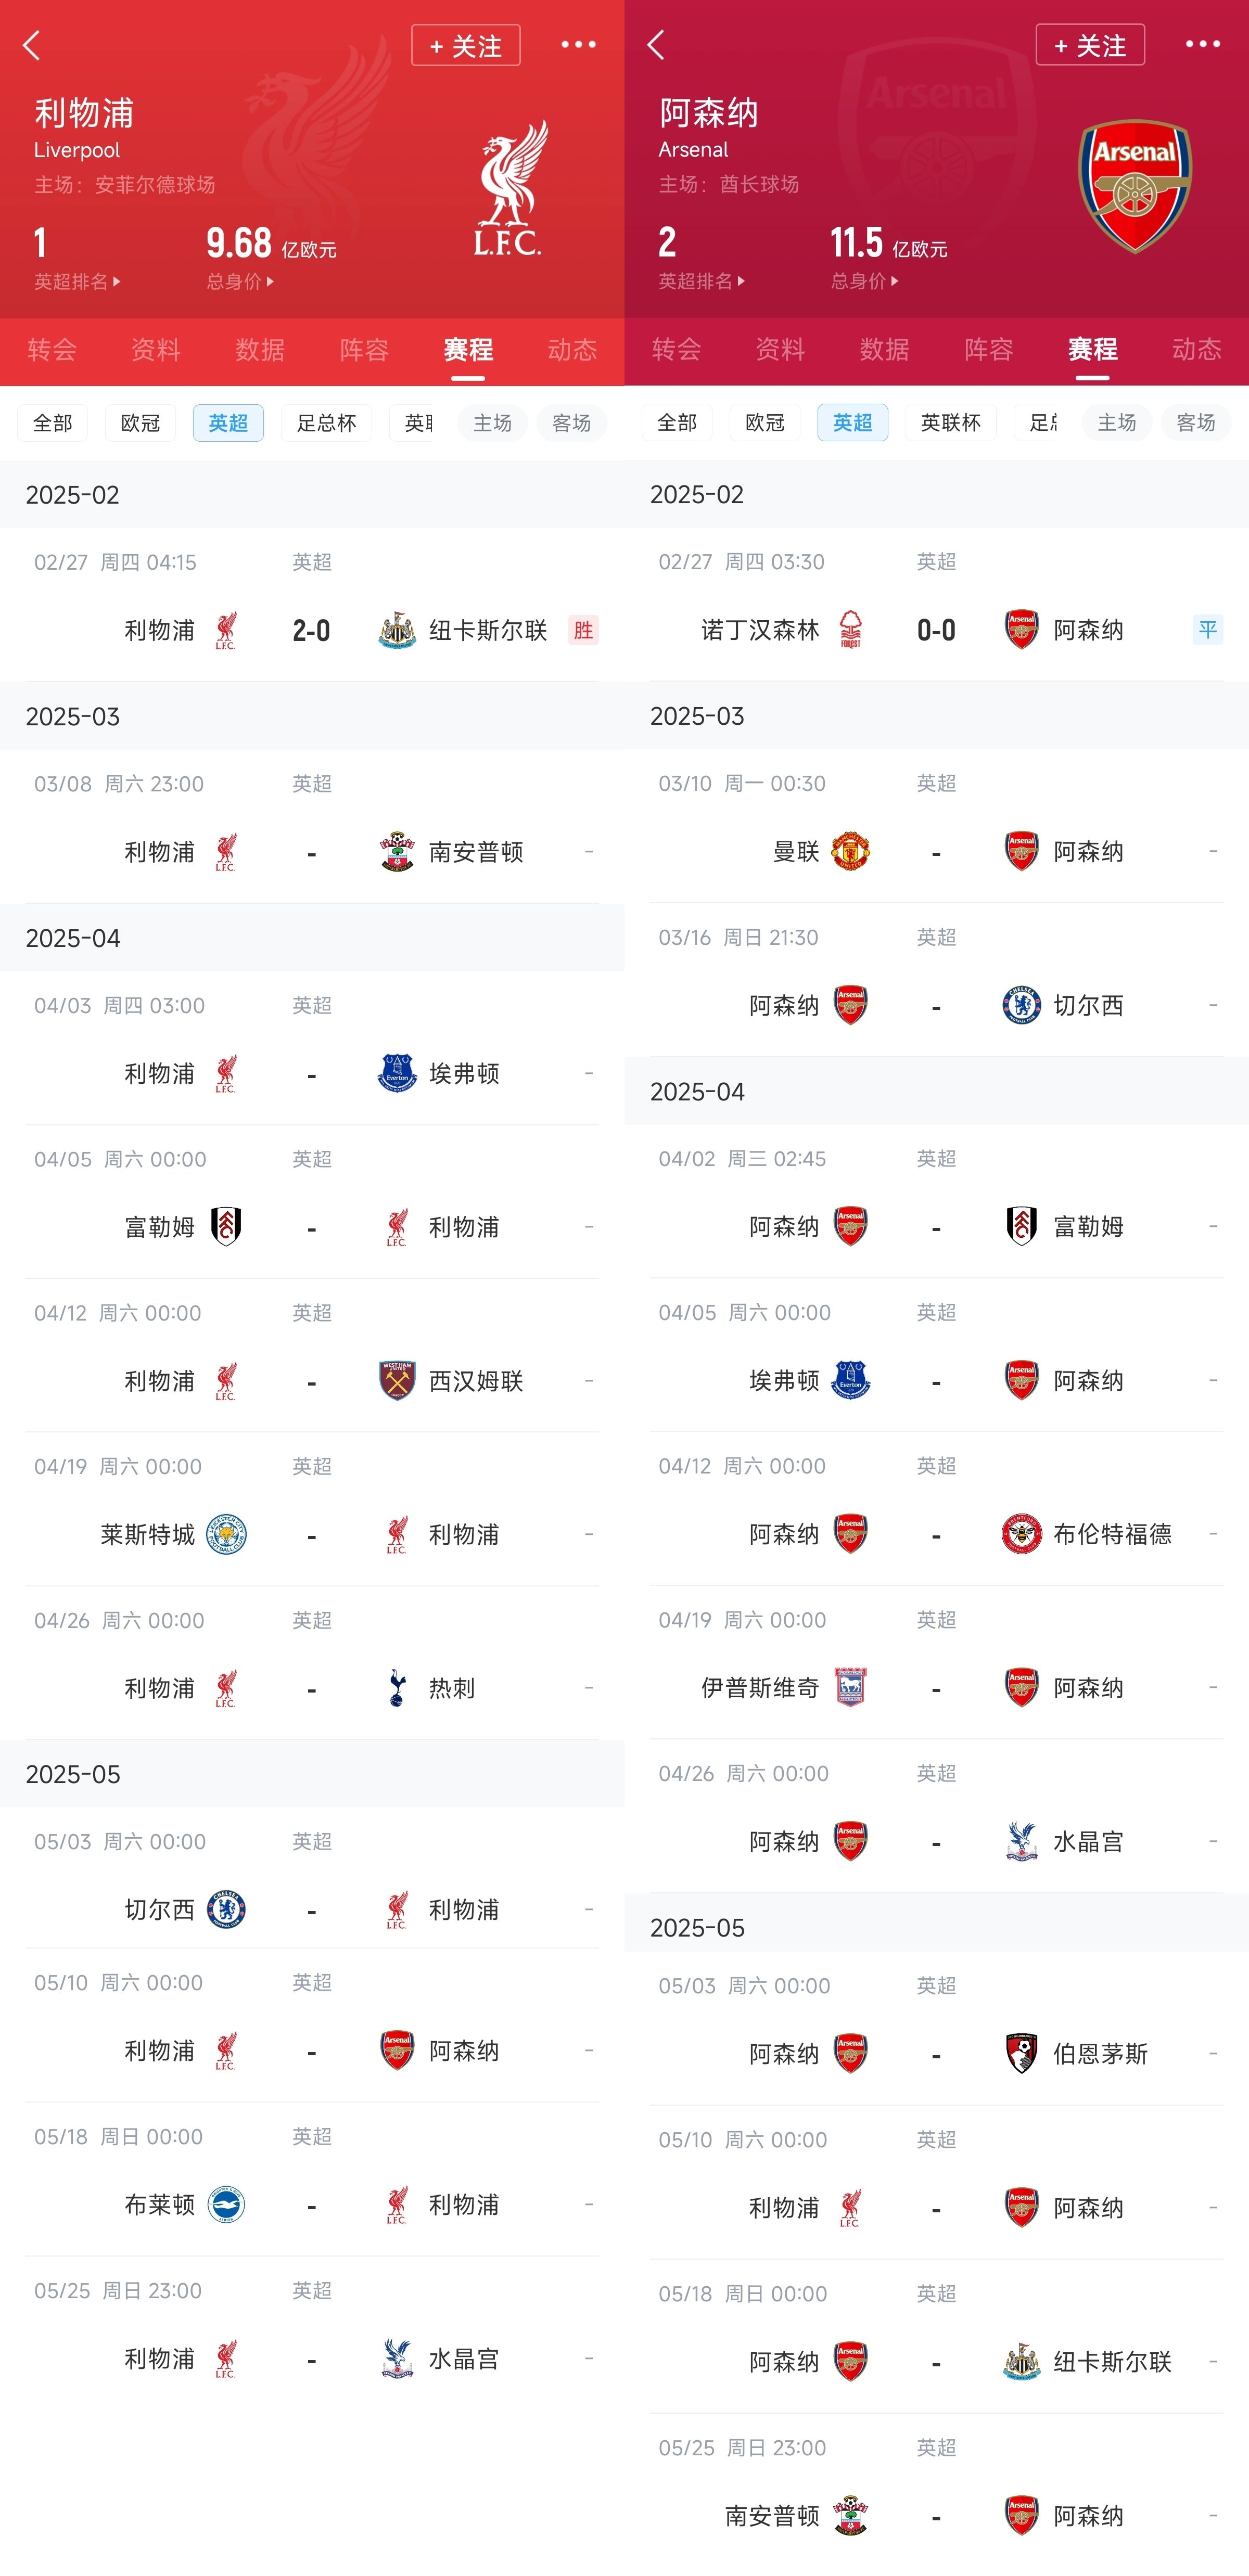The width and height of the screenshot is (1249, 2576).
Task: Toggle the 主场 home filter on Liverpool's page
Action: pyautogui.click(x=492, y=423)
